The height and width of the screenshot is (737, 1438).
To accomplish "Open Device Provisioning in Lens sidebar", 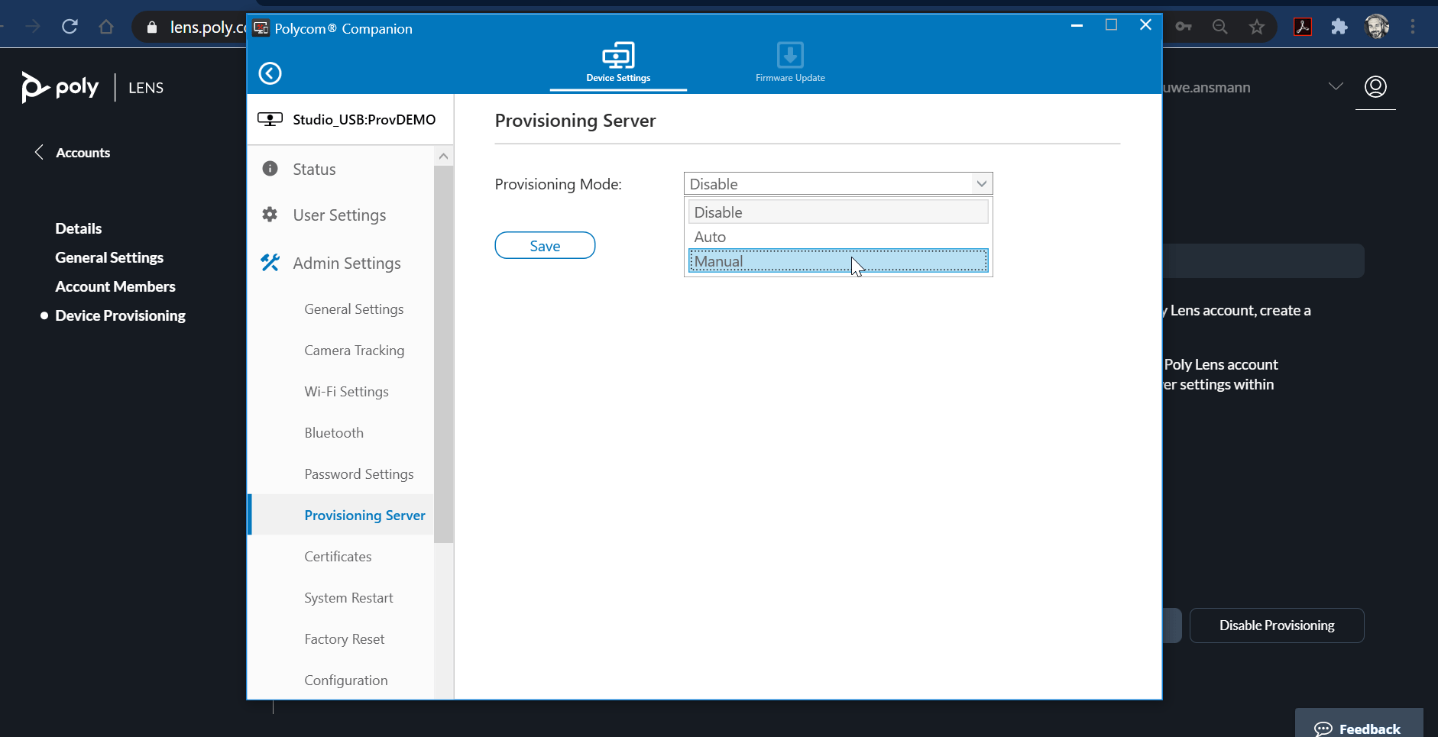I will (120, 315).
